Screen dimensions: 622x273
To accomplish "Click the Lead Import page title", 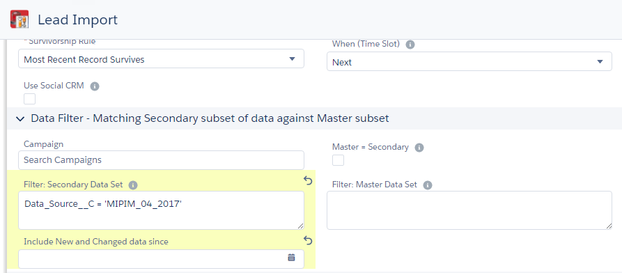I will tap(78, 19).
